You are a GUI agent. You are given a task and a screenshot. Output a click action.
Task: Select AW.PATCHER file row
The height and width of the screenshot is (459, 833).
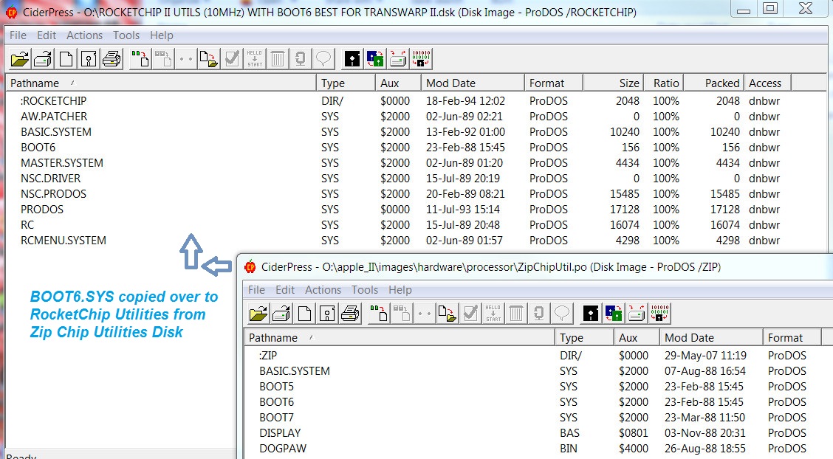coord(400,116)
